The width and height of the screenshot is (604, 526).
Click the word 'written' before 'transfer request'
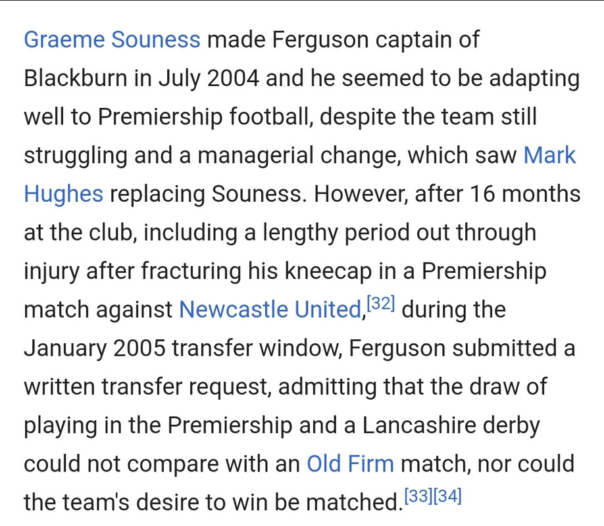59,386
